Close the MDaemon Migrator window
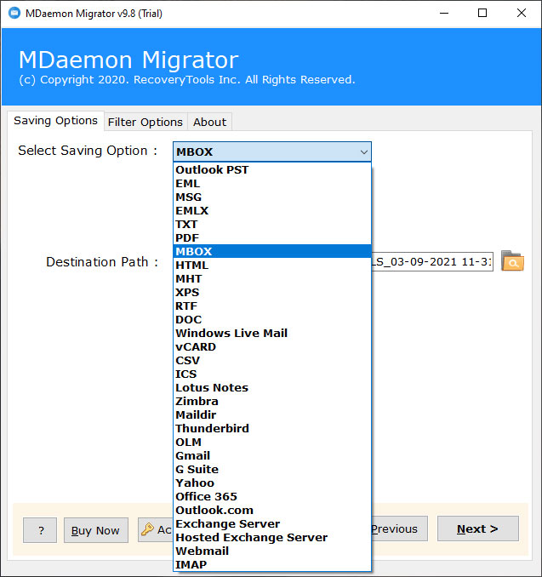 (521, 14)
